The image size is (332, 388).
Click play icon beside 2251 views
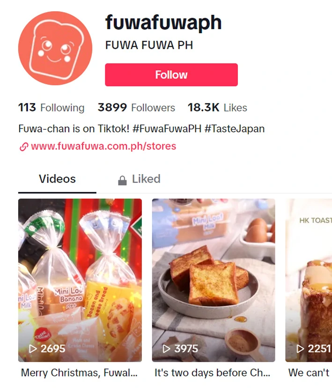[300, 349]
